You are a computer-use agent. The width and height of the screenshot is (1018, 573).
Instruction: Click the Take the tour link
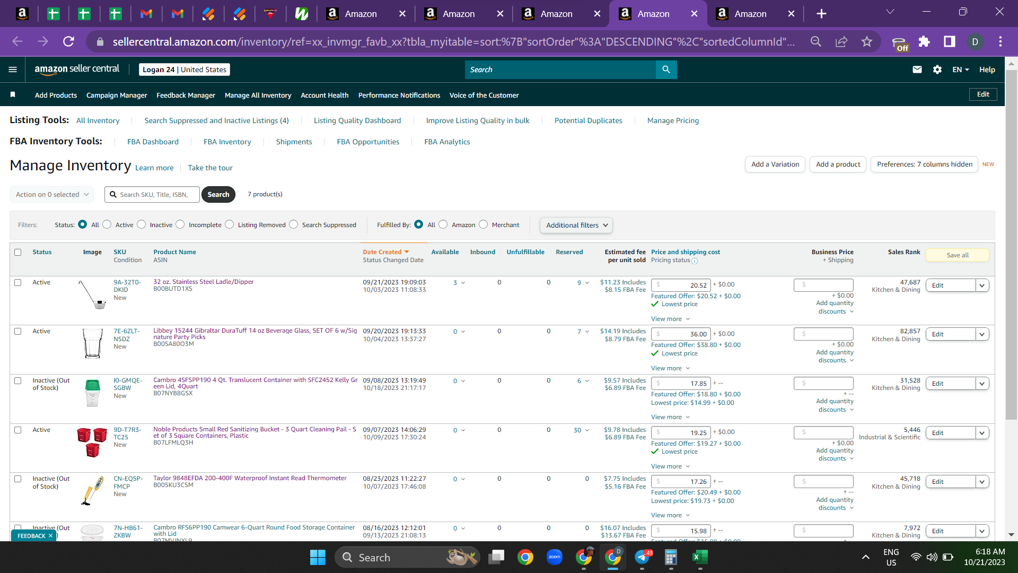point(210,168)
